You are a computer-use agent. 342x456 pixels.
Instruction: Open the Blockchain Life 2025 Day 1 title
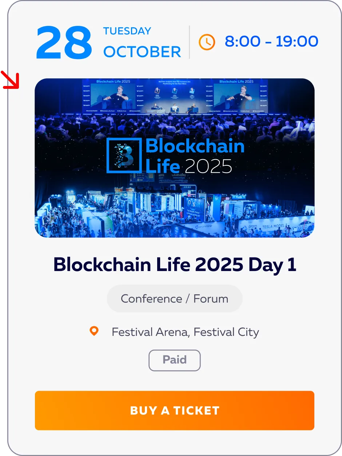click(175, 265)
